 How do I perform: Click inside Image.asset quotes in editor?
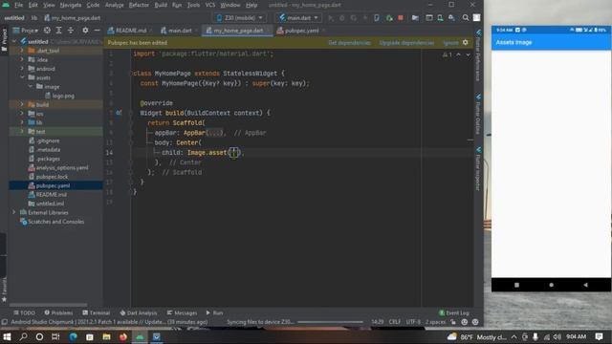tap(233, 153)
